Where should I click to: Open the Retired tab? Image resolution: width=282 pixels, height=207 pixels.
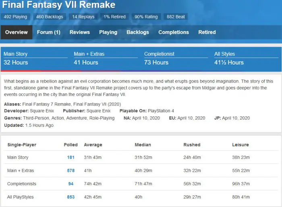207,32
